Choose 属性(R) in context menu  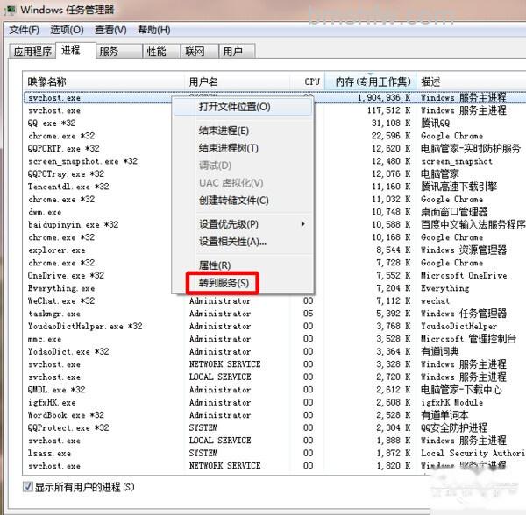(x=243, y=265)
